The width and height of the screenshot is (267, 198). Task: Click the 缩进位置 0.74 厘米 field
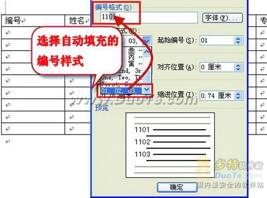[x=217, y=96]
